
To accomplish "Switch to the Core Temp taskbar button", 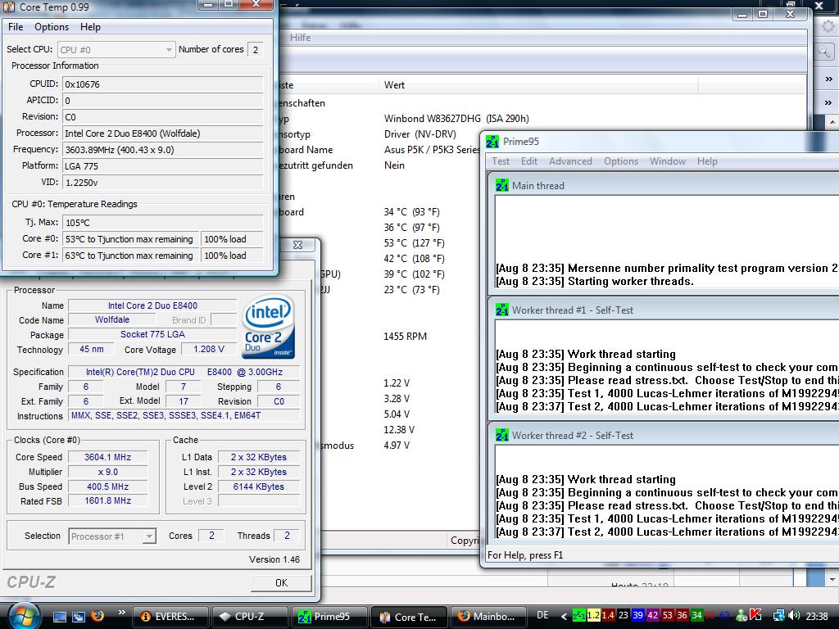I will click(x=408, y=617).
